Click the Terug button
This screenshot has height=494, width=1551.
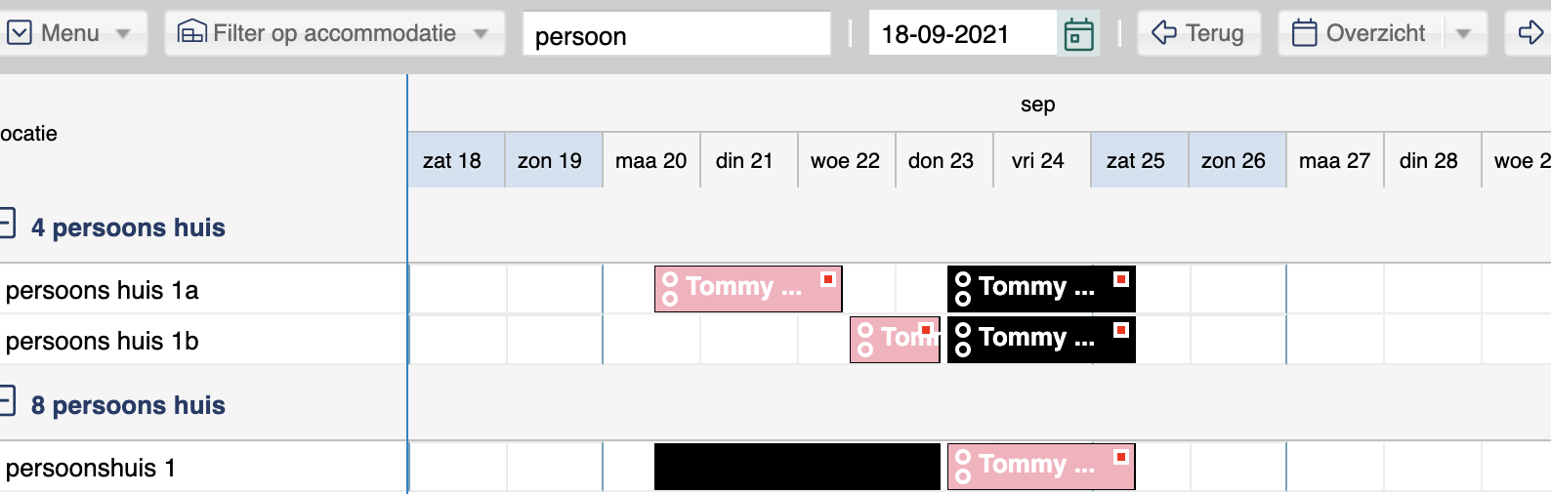click(1199, 33)
